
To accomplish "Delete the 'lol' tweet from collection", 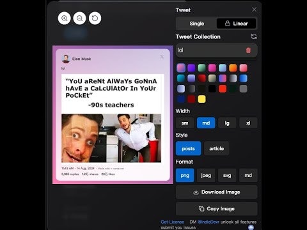I will (248, 50).
